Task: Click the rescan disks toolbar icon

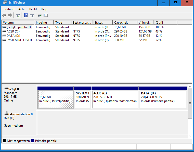Action: click(x=40, y=15)
